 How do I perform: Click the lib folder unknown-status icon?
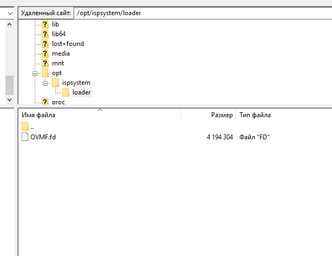point(45,24)
